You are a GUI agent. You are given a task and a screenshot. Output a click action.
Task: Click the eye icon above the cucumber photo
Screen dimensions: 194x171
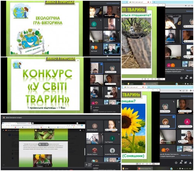click(x=80, y=130)
